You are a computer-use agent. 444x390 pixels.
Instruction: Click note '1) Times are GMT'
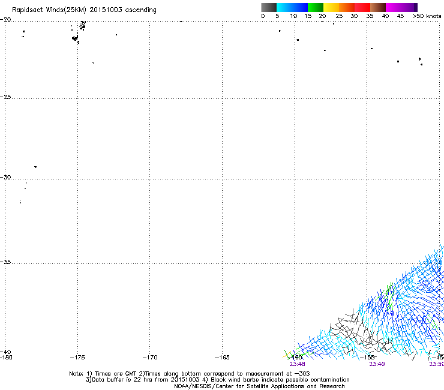tap(112, 374)
